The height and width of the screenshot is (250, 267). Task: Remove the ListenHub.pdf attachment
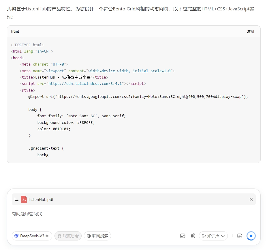pyautogui.click(x=251, y=199)
